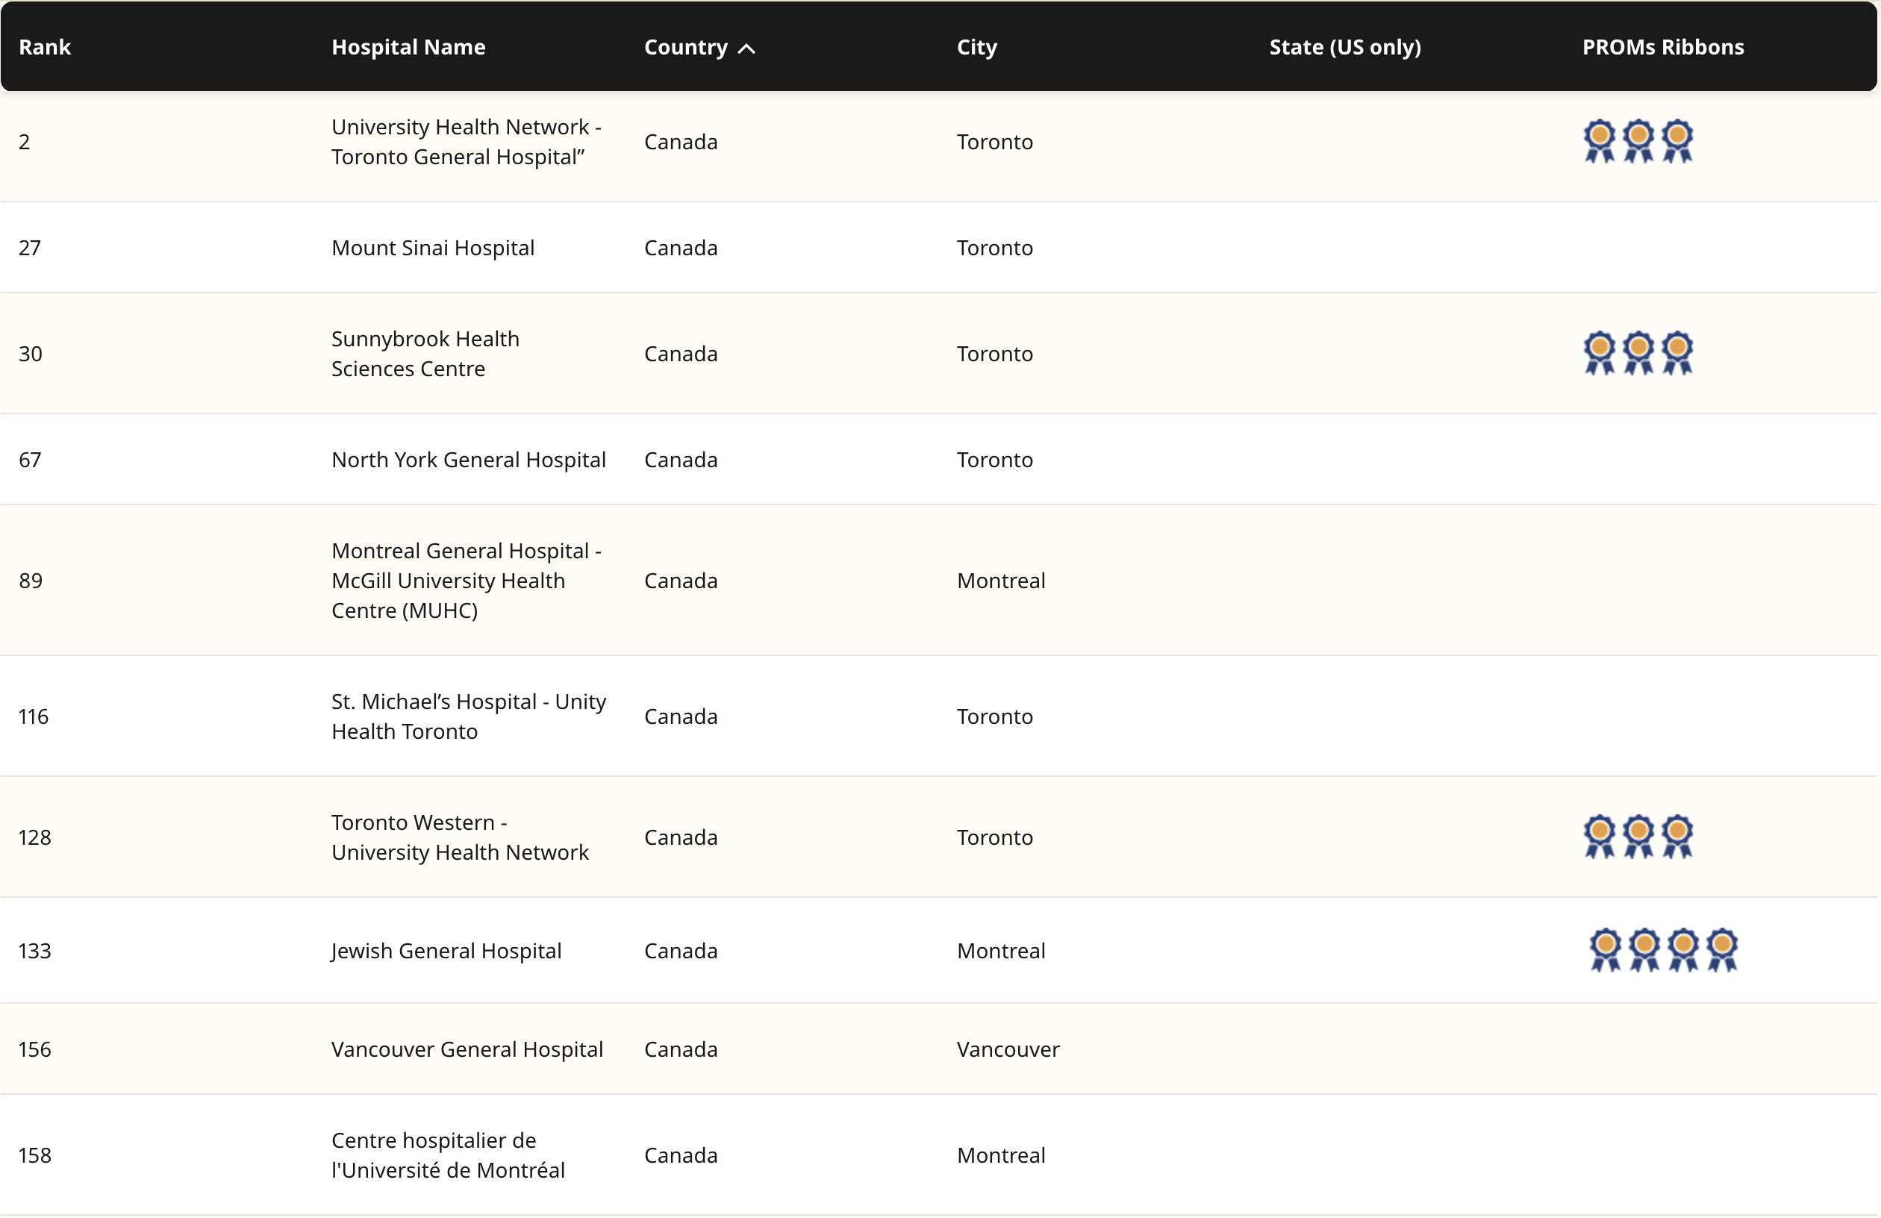Screen dimensions: 1881x1218
Task: Select Canada in North York General row
Action: [x=681, y=459]
